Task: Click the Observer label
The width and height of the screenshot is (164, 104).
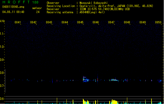Action: (x=53, y=3)
